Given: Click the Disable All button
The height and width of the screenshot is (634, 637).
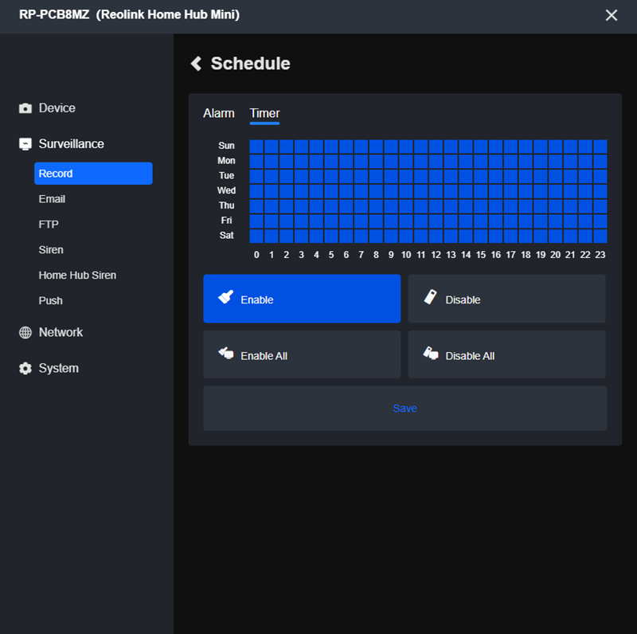Looking at the screenshot, I should pyautogui.click(x=506, y=354).
